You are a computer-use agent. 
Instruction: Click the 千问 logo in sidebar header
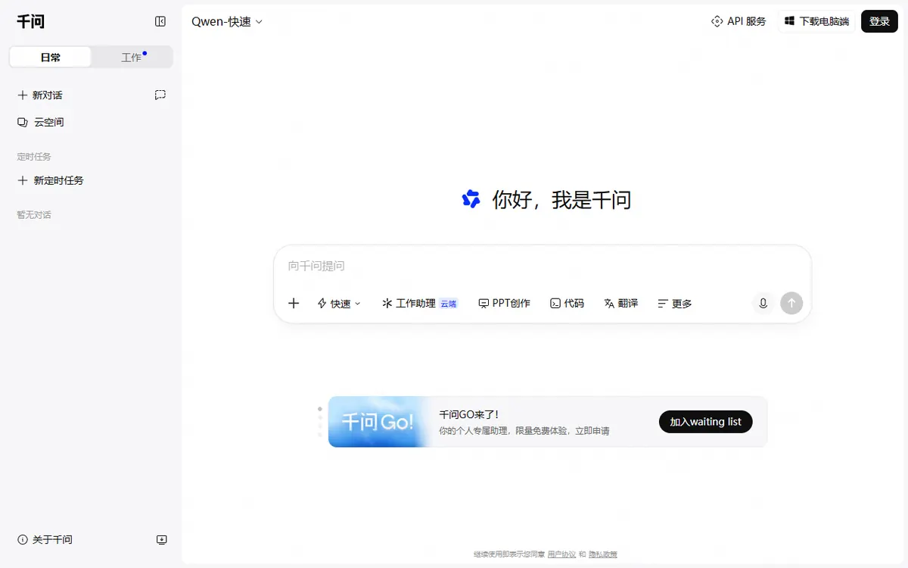coord(31,21)
